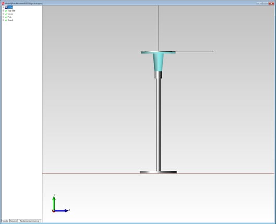Click the green checkmark beside Road
Image resolution: width=276 pixels, height=224 pixels.
click(x=6, y=20)
